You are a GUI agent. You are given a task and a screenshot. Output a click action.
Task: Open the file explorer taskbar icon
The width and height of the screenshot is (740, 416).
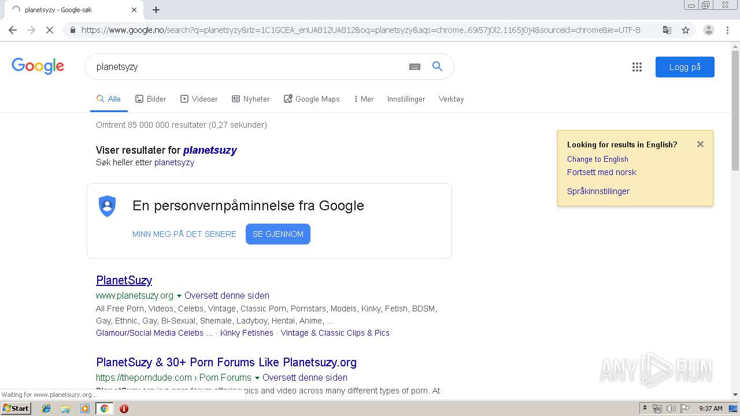(65, 408)
